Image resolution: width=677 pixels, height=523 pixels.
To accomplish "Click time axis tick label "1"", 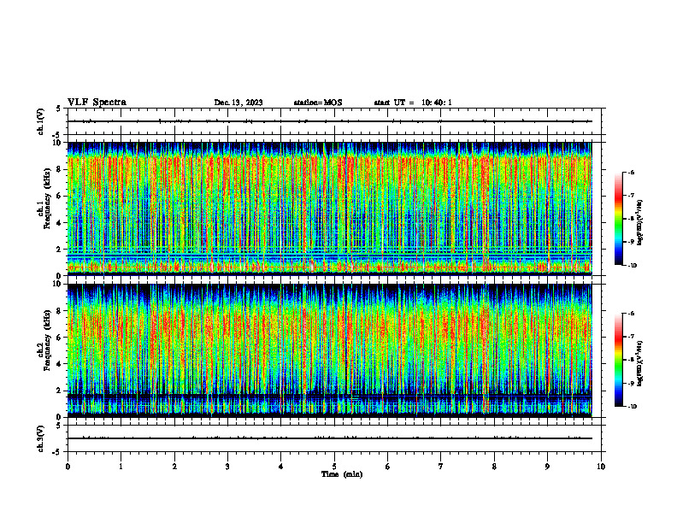I will (121, 467).
